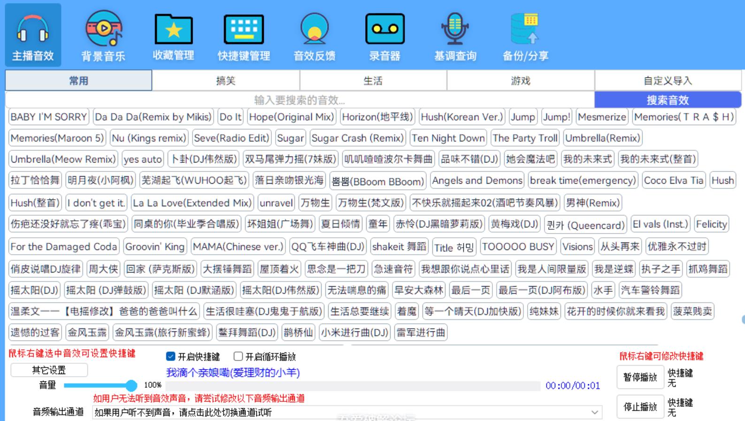Viewport: 745px width, 421px height.
Task: Enable the 开启循环播放 checkbox
Action: pos(238,357)
